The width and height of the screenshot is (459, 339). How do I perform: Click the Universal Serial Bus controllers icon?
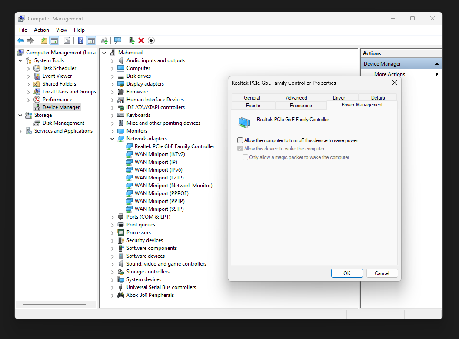click(120, 287)
